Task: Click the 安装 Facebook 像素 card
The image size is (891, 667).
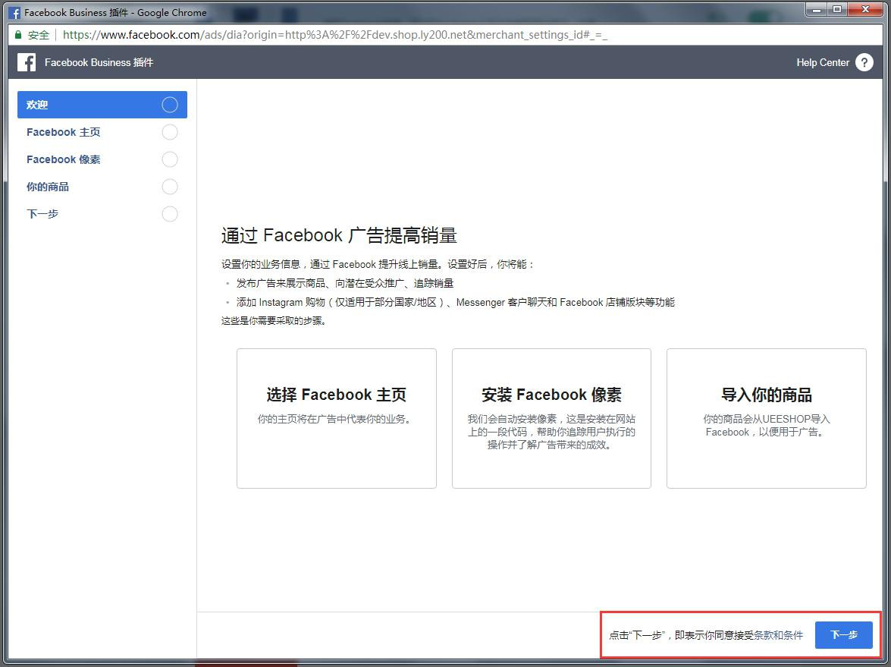Action: click(x=551, y=419)
